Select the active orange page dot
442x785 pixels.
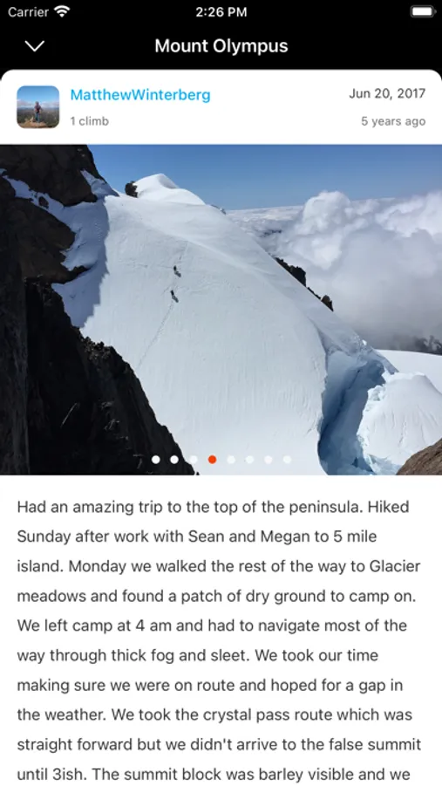tap(212, 459)
